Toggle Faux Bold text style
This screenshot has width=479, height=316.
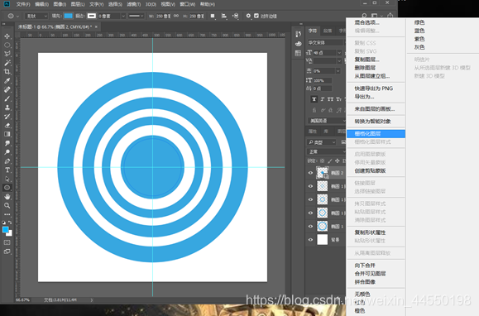click(314, 99)
